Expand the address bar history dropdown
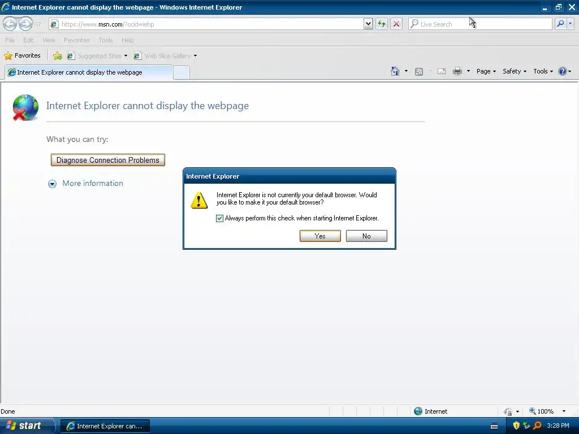 368,24
